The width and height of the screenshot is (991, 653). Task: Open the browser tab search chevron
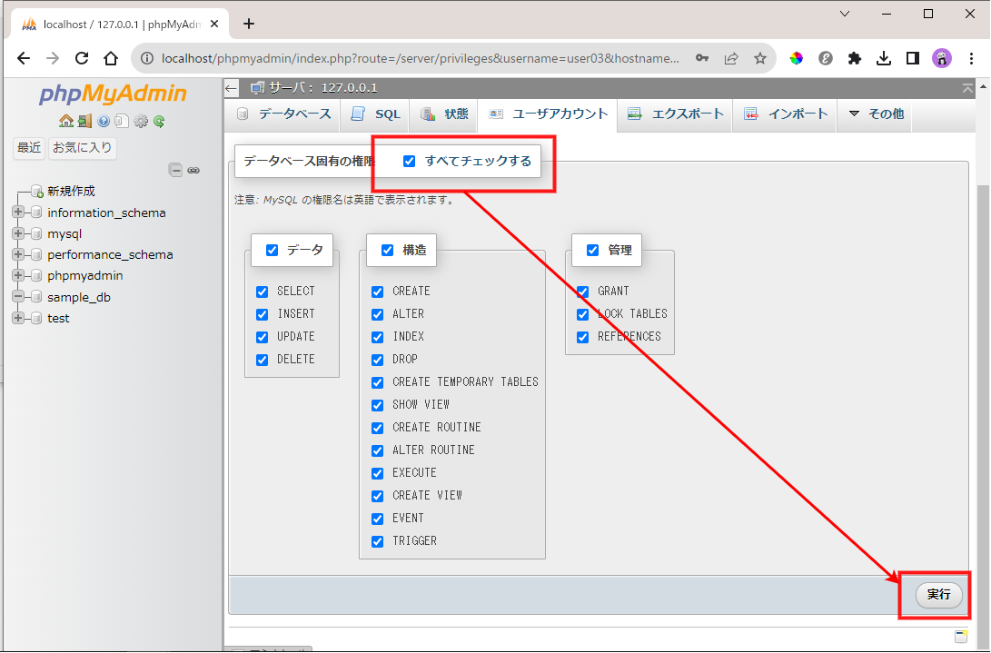pyautogui.click(x=845, y=14)
